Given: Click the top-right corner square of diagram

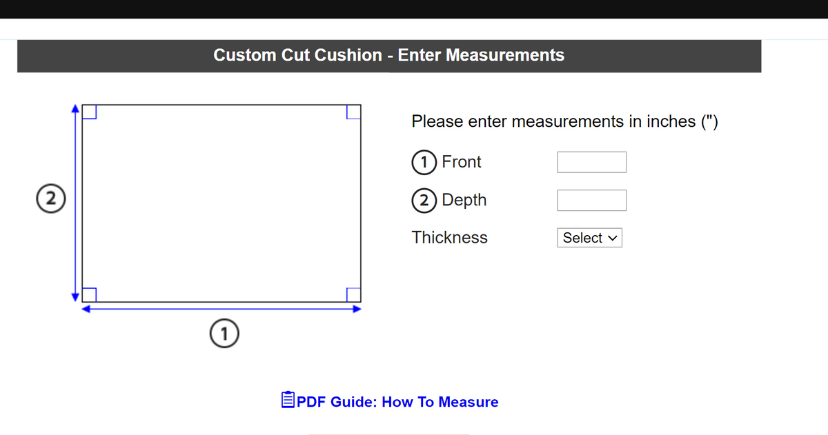Looking at the screenshot, I should 353,112.
